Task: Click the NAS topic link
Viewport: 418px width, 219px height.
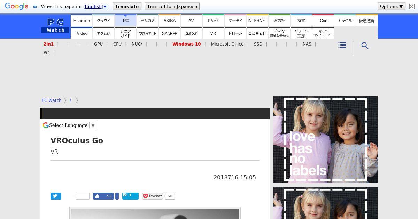Action: point(307,44)
